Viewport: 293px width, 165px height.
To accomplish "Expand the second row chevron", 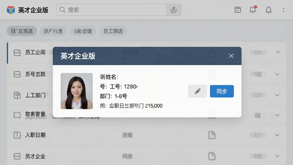I will (x=277, y=74).
